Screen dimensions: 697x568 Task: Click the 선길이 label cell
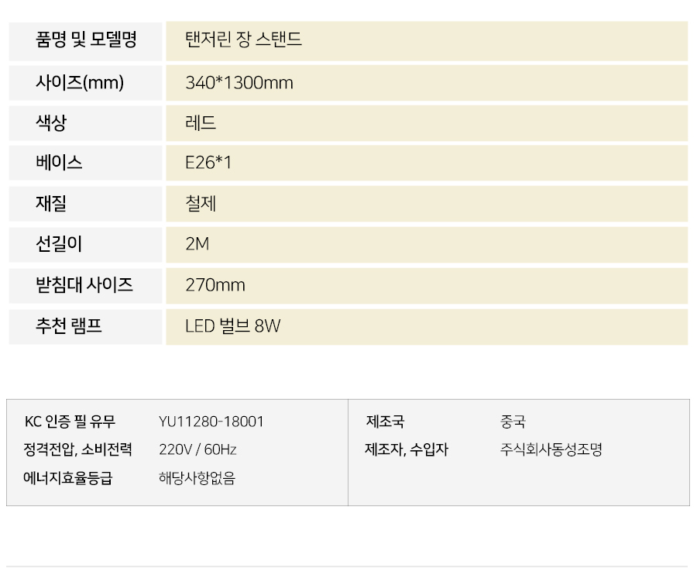point(85,245)
